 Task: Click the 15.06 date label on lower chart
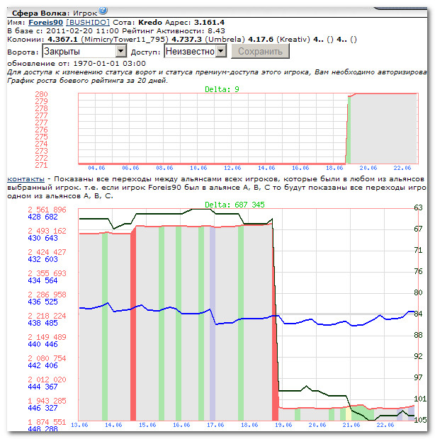tap(147, 425)
